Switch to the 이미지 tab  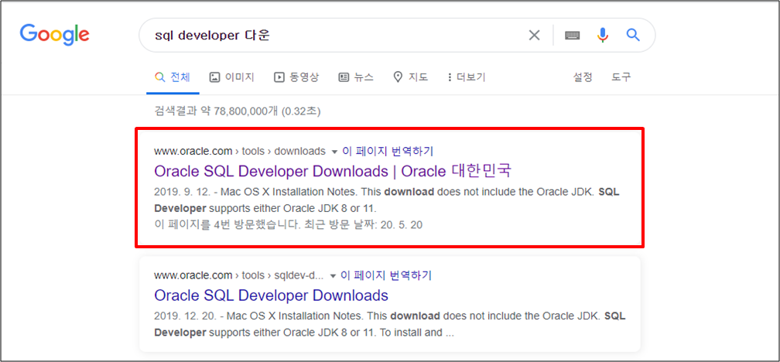click(232, 77)
